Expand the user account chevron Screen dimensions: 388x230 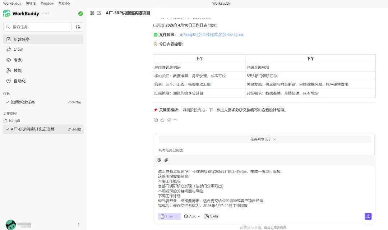79,224
